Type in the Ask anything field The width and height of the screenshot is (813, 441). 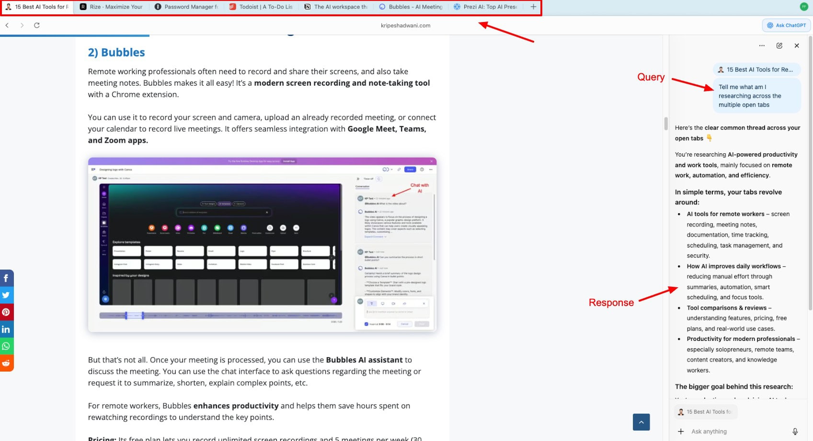[x=738, y=431]
